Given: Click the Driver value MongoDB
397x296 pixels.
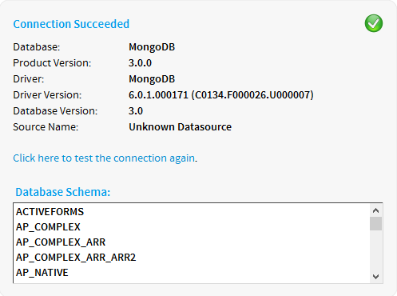Looking at the screenshot, I should pos(152,79).
